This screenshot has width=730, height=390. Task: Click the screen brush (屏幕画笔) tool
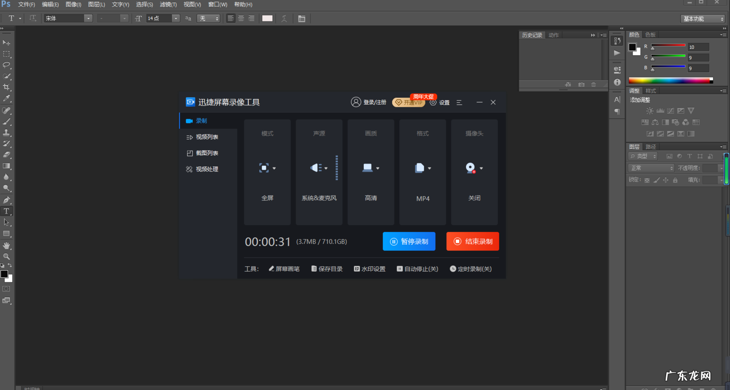284,269
